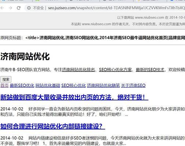
Task: Click the disclaimer line 本站和 www.niubseo.com 的作者无关
Action: pyautogui.click(x=128, y=24)
